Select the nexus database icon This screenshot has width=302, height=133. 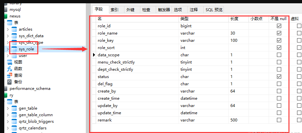(x=6, y=16)
